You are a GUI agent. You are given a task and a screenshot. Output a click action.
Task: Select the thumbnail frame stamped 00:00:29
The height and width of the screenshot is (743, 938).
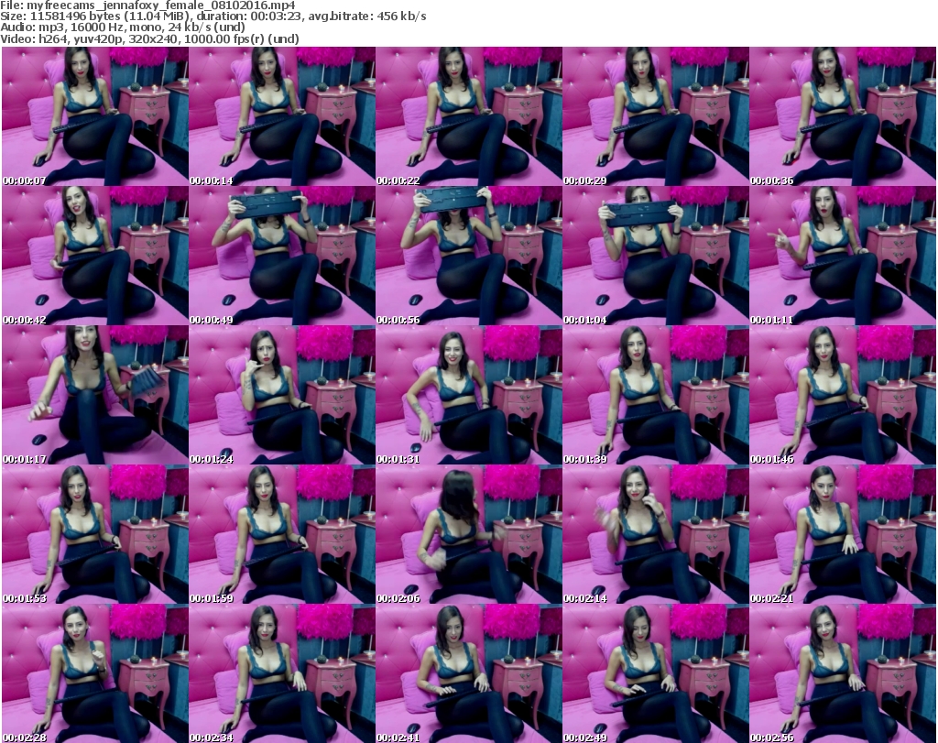tap(656, 116)
